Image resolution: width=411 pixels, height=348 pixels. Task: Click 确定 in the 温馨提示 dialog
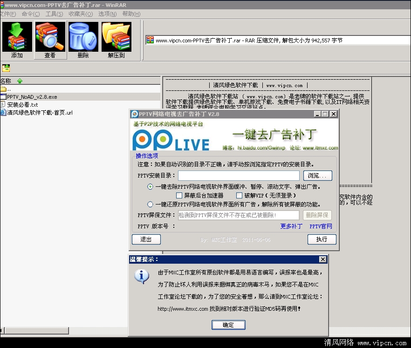[228, 325]
